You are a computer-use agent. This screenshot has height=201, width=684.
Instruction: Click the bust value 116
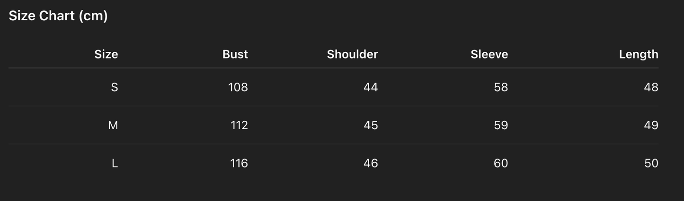239,163
